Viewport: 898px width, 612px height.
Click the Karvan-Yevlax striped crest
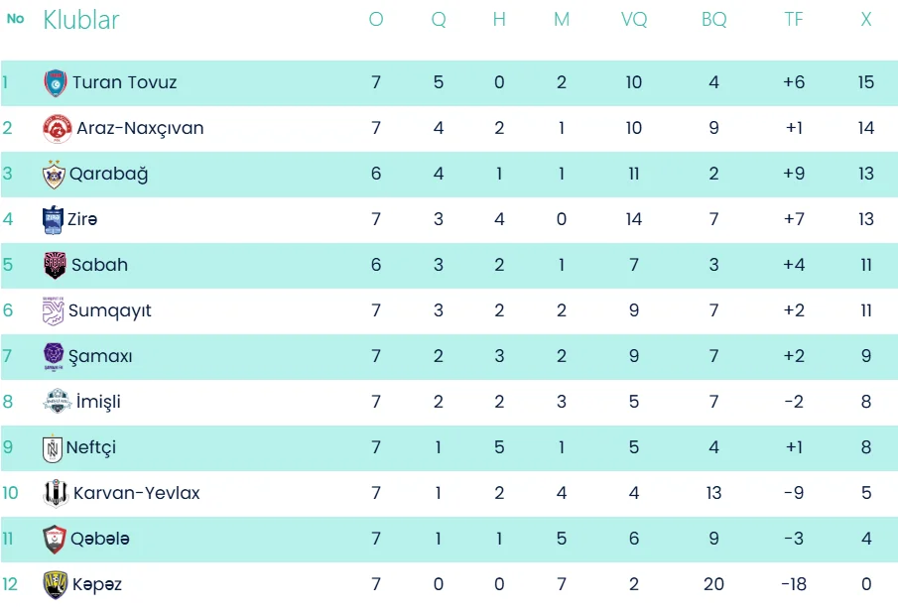pyautogui.click(x=57, y=494)
